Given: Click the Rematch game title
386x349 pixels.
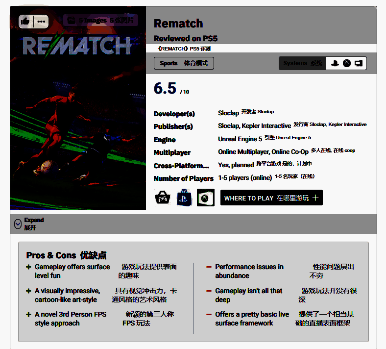Looking at the screenshot, I should pos(178,24).
